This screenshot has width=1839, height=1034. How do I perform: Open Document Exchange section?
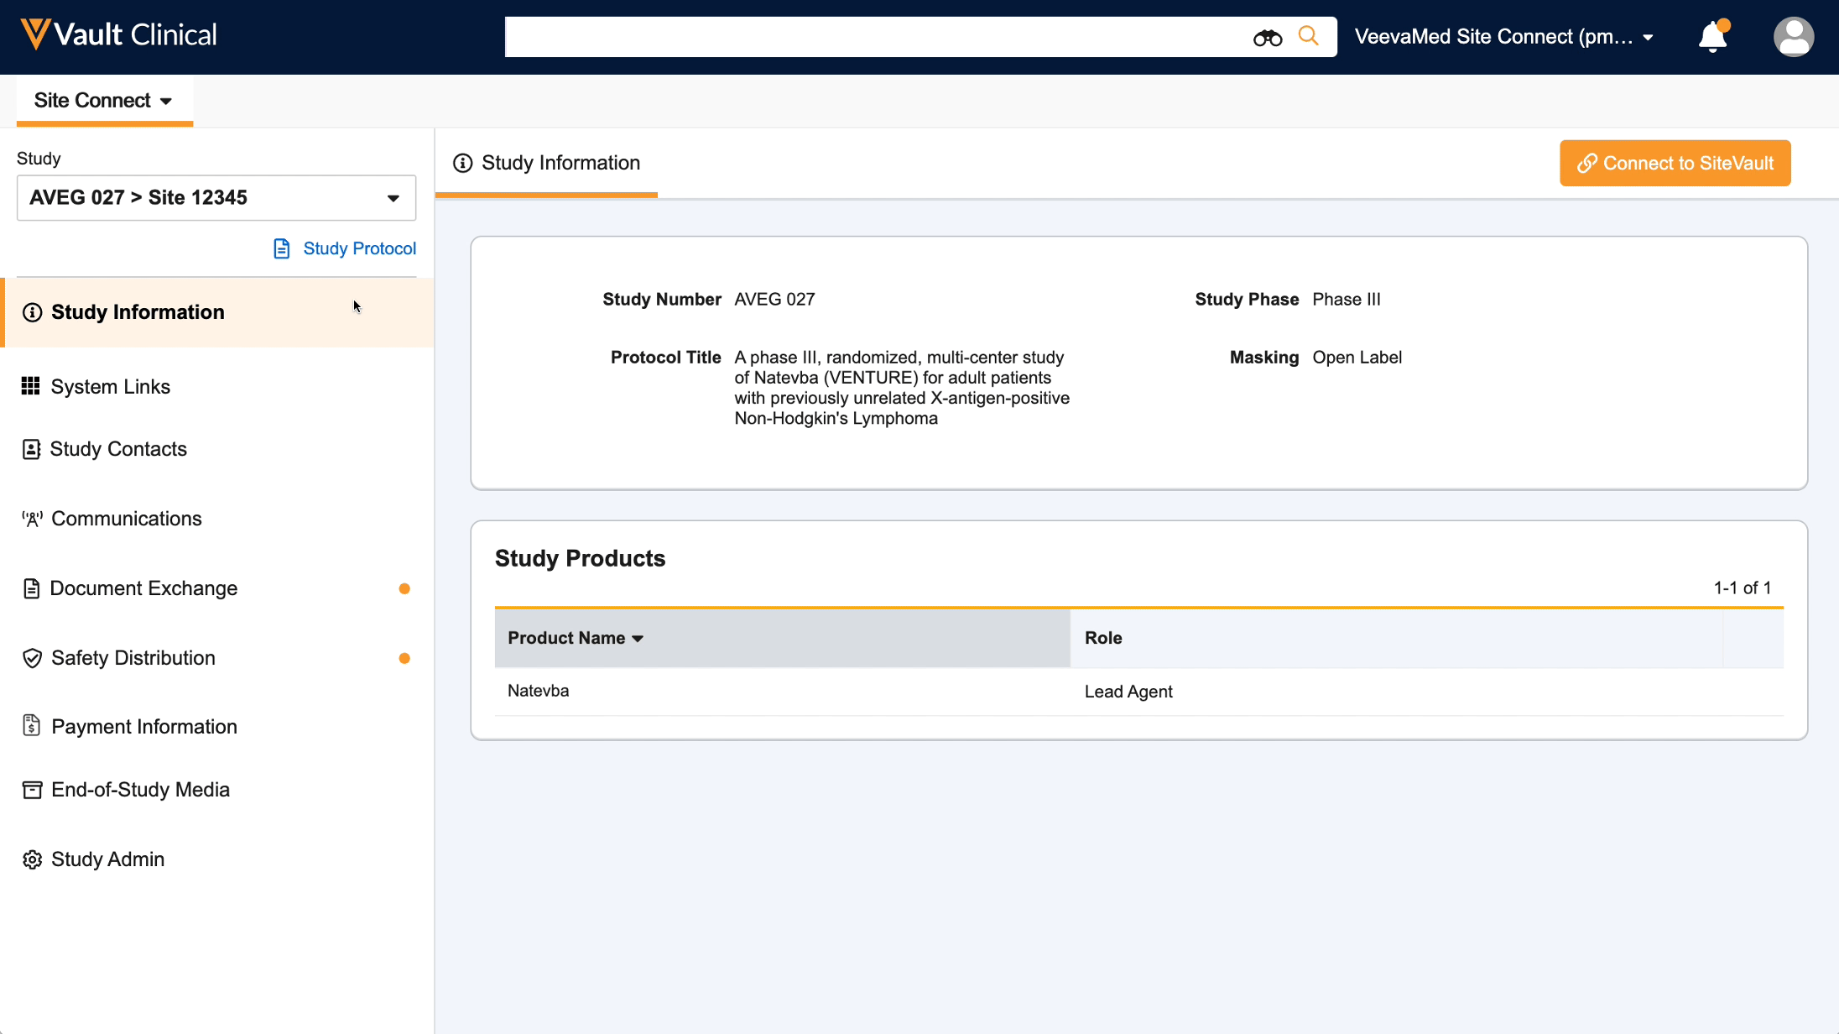(x=143, y=587)
